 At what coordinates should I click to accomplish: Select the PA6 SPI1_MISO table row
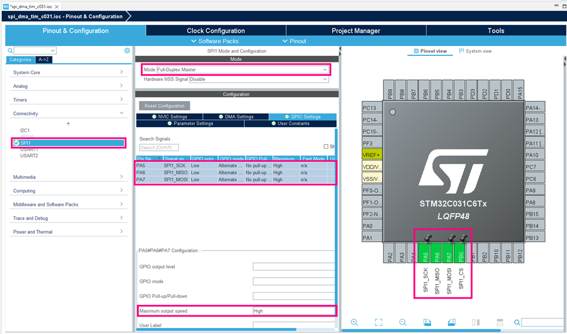(235, 173)
